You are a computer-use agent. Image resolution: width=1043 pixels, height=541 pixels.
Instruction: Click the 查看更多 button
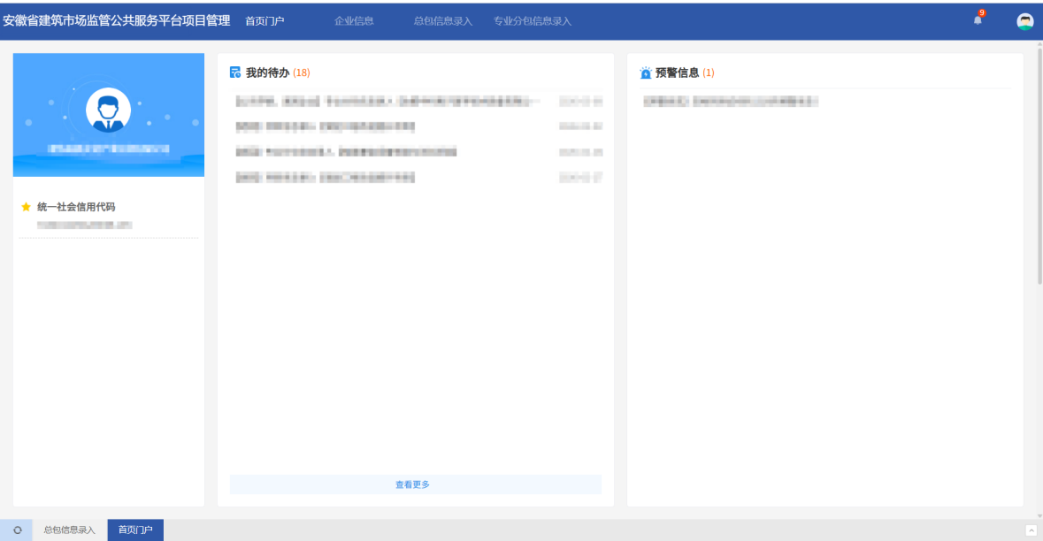pos(413,484)
